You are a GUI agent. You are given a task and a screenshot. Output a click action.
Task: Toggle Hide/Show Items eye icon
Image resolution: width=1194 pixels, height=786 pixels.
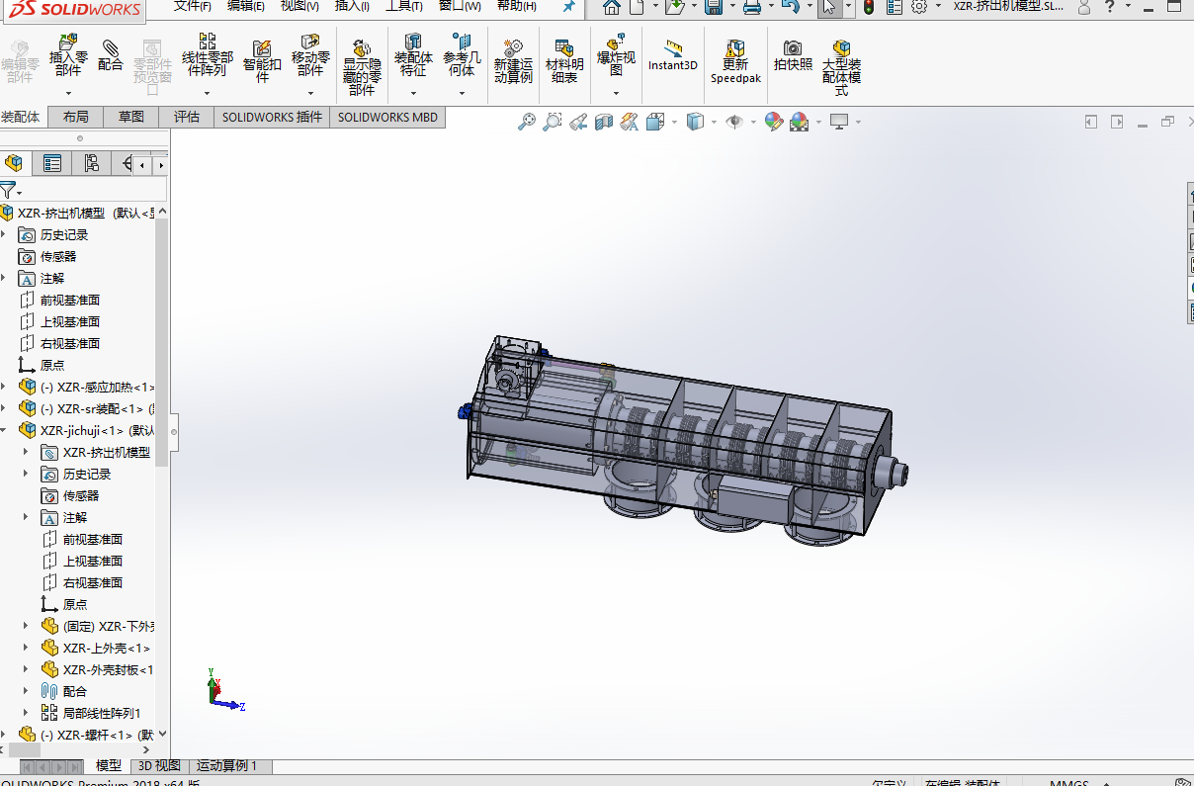734,122
